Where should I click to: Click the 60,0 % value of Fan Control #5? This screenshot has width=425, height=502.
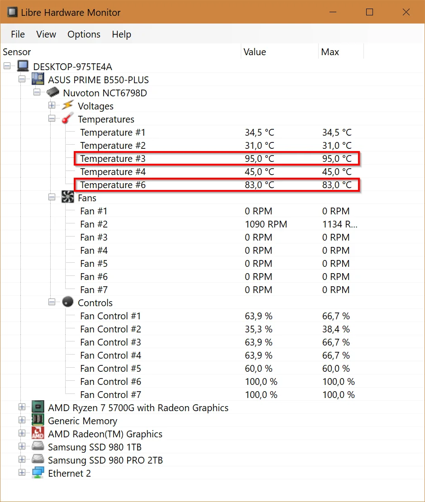[258, 369]
